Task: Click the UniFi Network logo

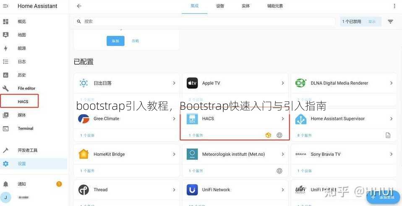Action: coord(192,190)
